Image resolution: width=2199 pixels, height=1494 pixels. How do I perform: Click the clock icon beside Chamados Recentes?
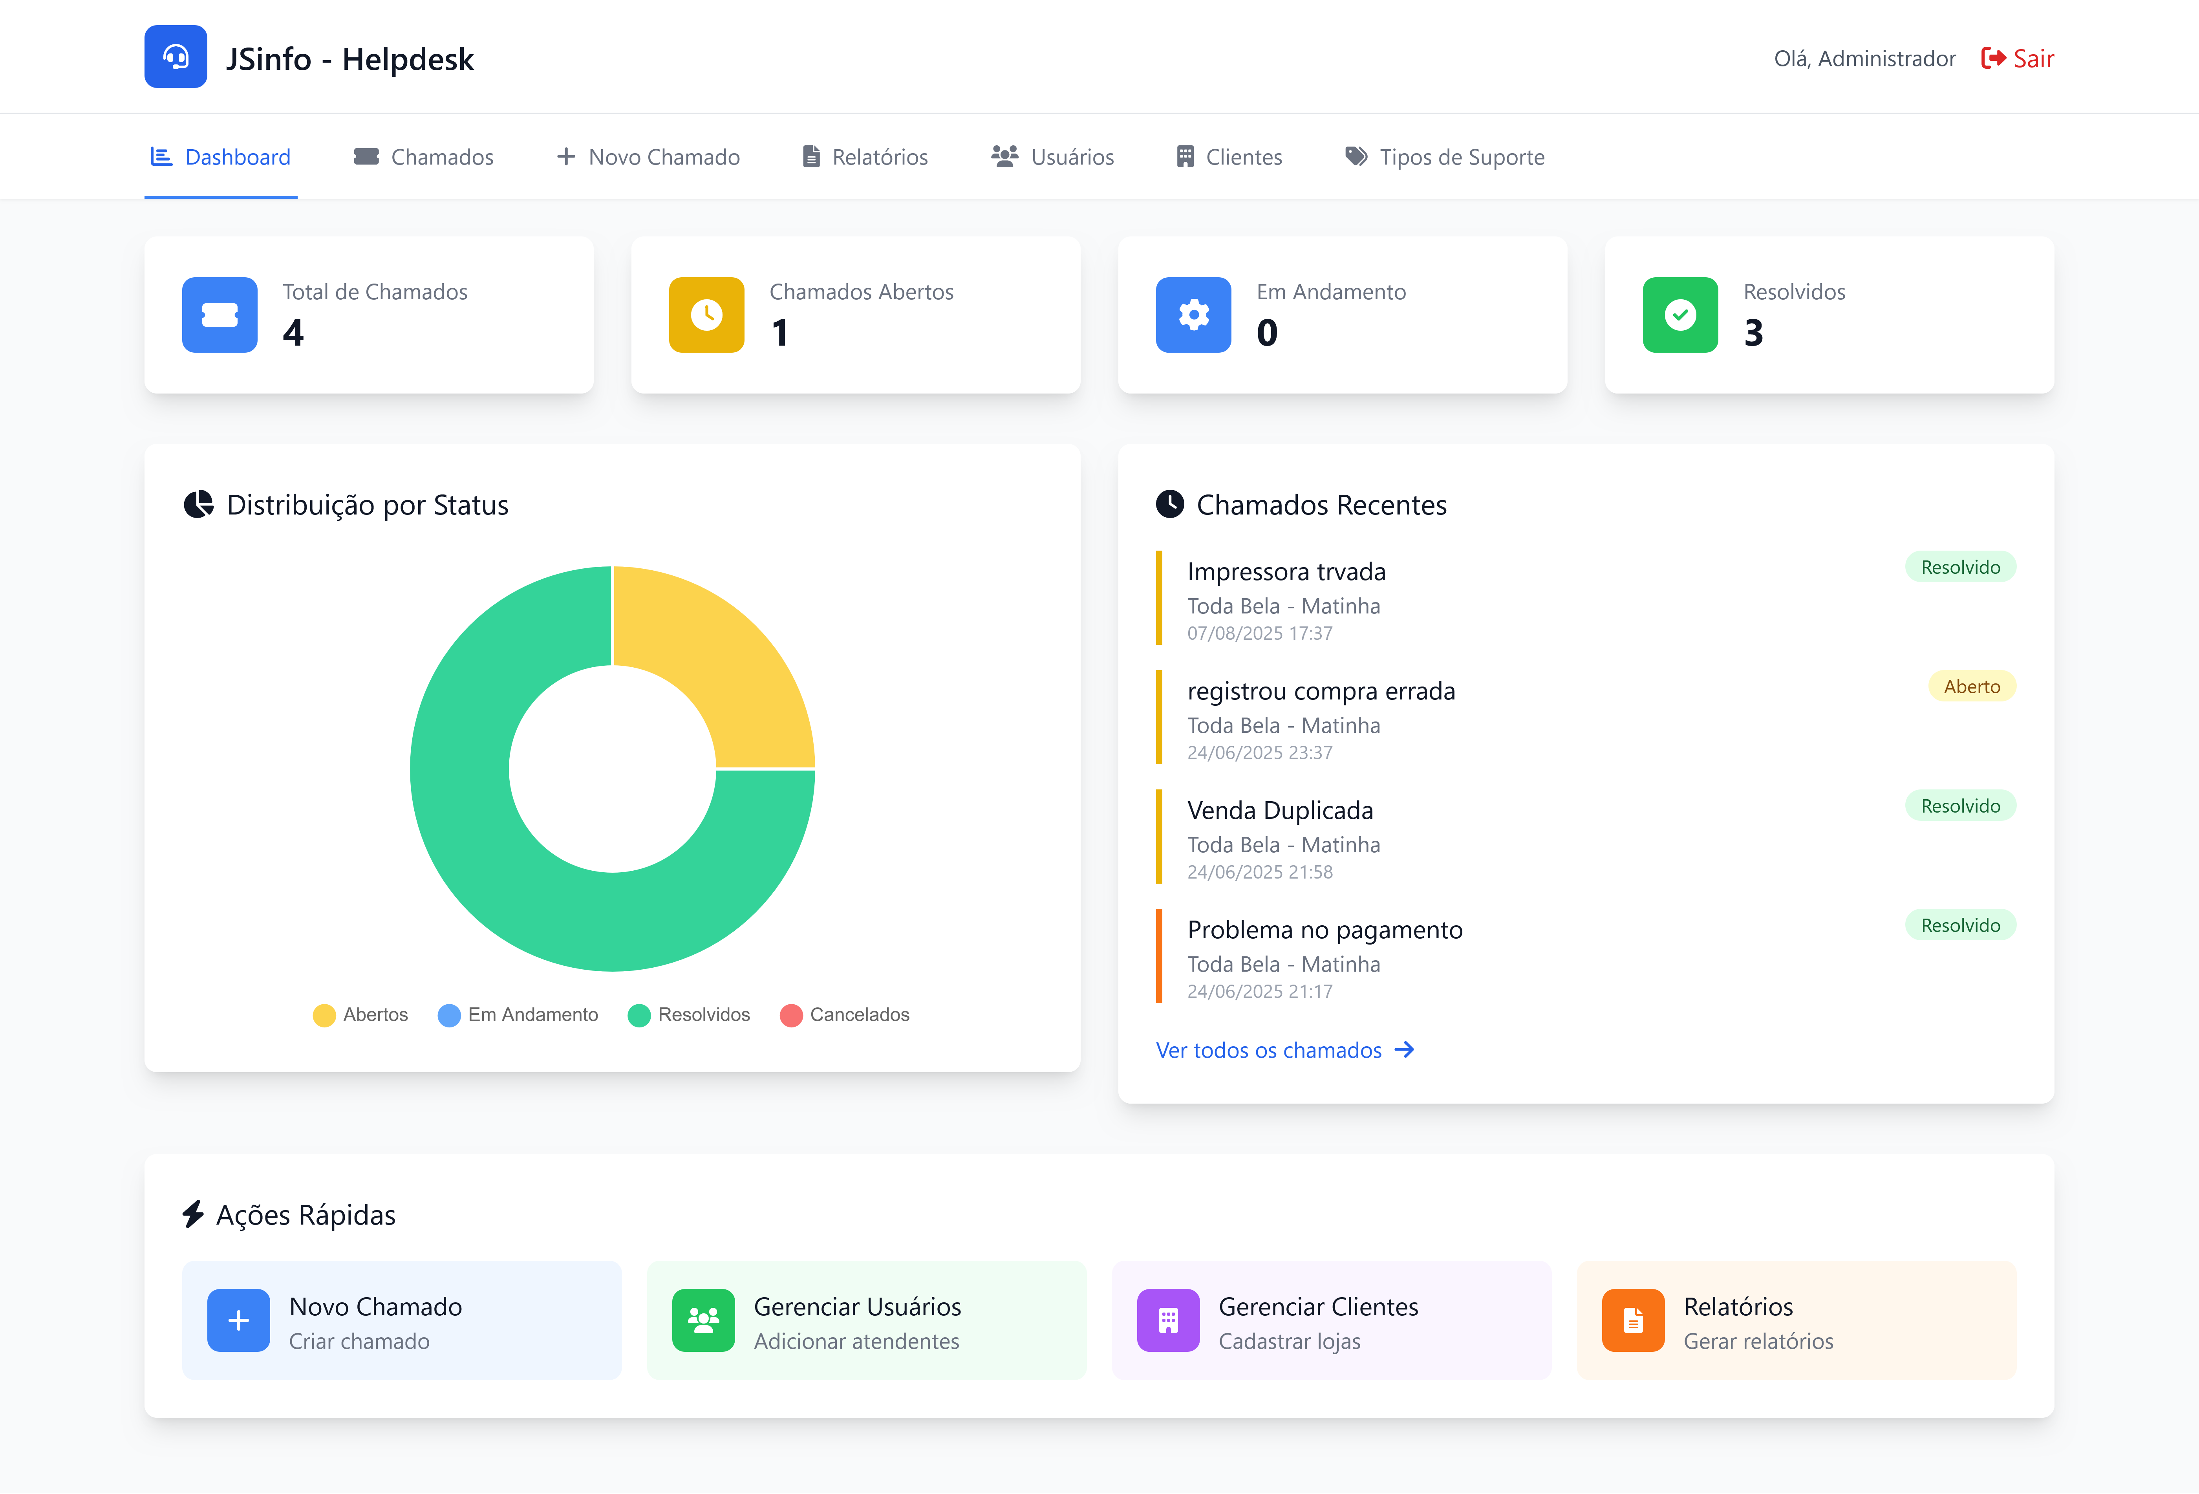click(x=1171, y=504)
